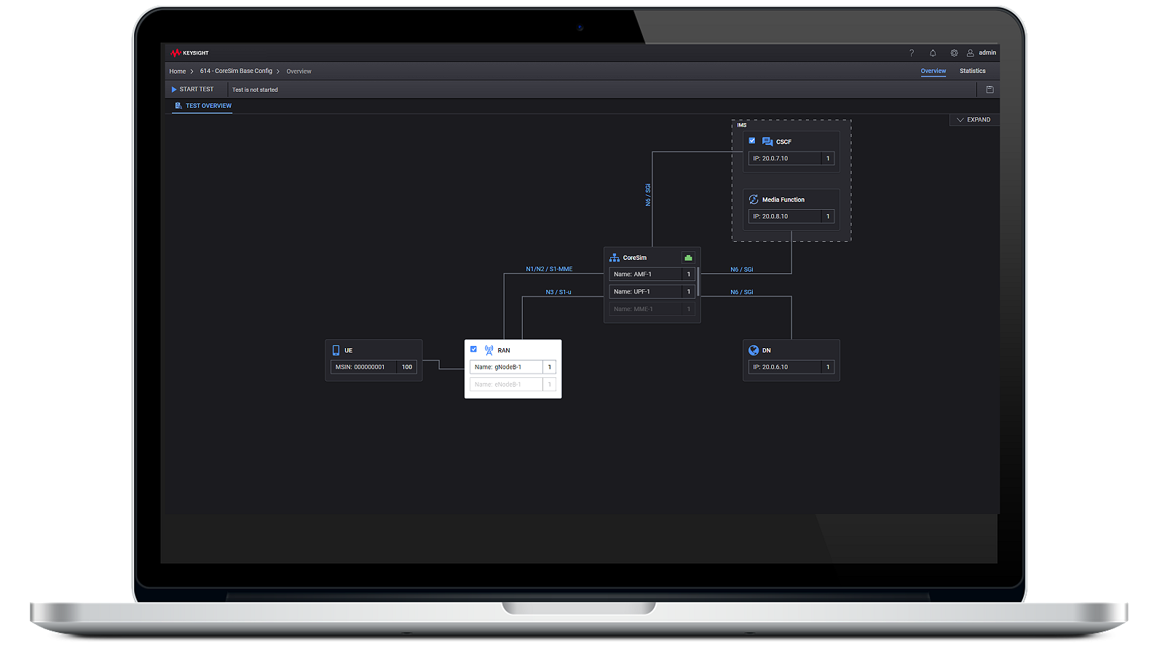Click the save icon beside test status
The height and width of the screenshot is (654, 1165).
(x=990, y=90)
